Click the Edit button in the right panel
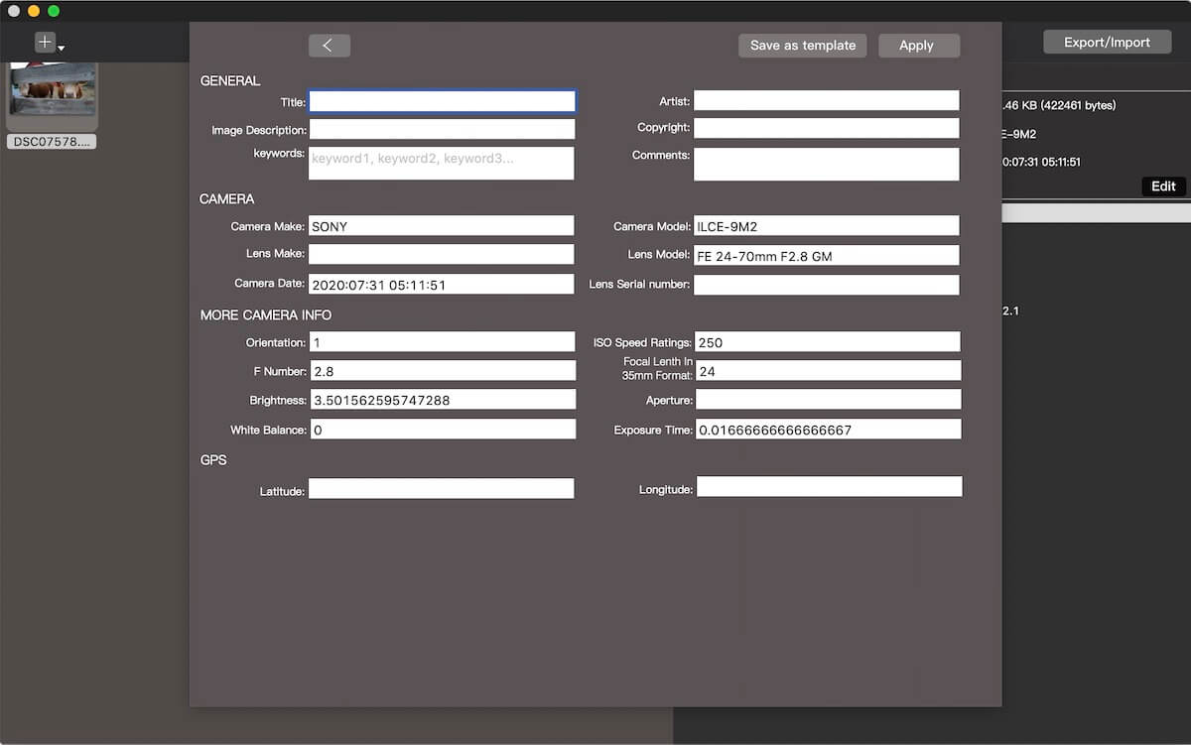Image resolution: width=1191 pixels, height=745 pixels. coord(1163,186)
